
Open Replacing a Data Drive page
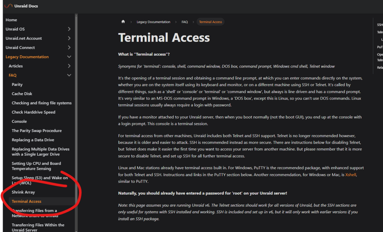33,140
